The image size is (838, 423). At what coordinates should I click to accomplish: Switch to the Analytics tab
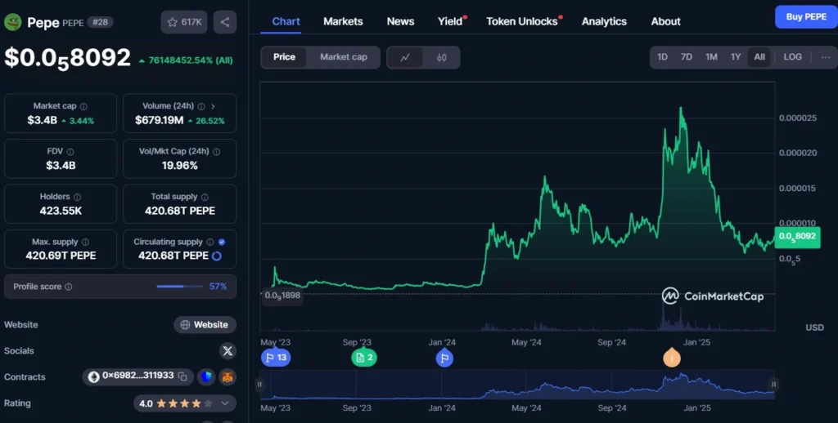pyautogui.click(x=604, y=21)
